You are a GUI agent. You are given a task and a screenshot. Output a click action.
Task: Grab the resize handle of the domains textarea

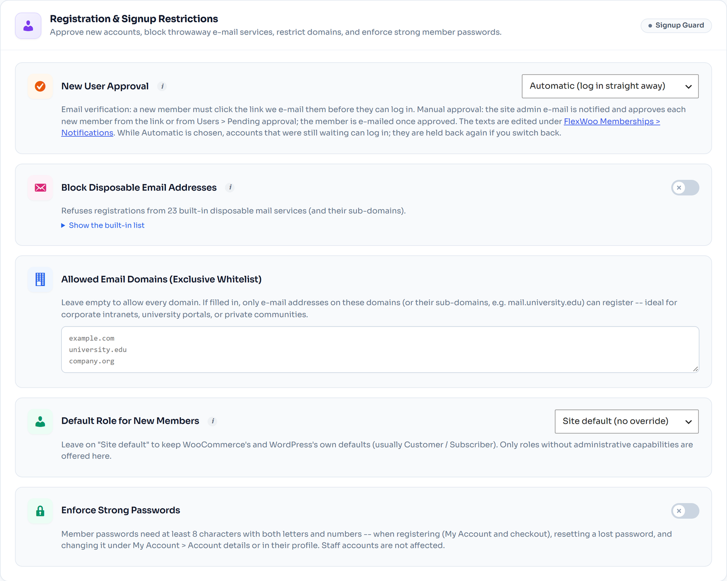696,369
